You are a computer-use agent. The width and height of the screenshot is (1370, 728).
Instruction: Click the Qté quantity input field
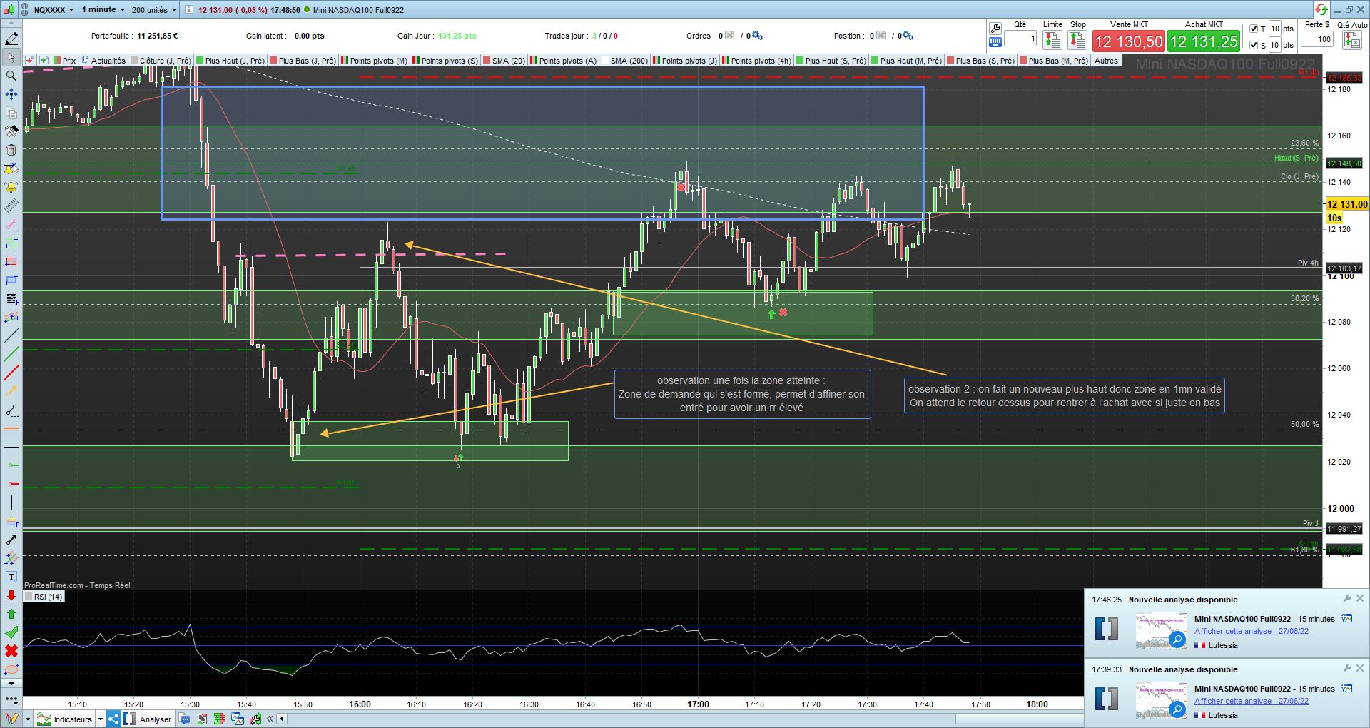(x=1020, y=39)
